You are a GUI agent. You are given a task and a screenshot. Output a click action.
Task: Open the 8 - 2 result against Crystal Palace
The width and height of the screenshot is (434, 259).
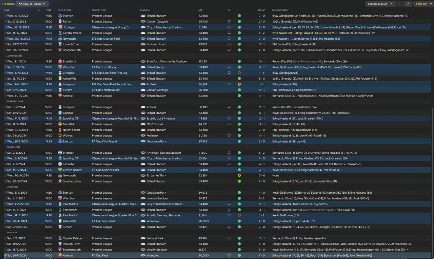[261, 33]
